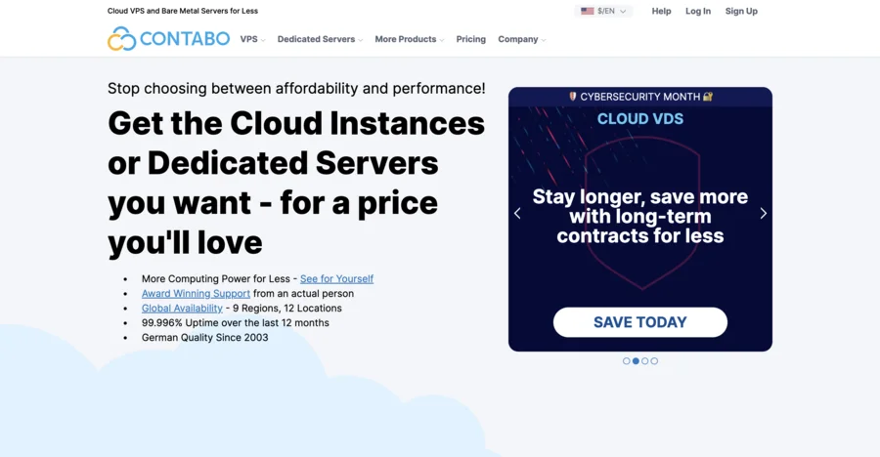Follow the See for Yourself link

[x=336, y=278]
